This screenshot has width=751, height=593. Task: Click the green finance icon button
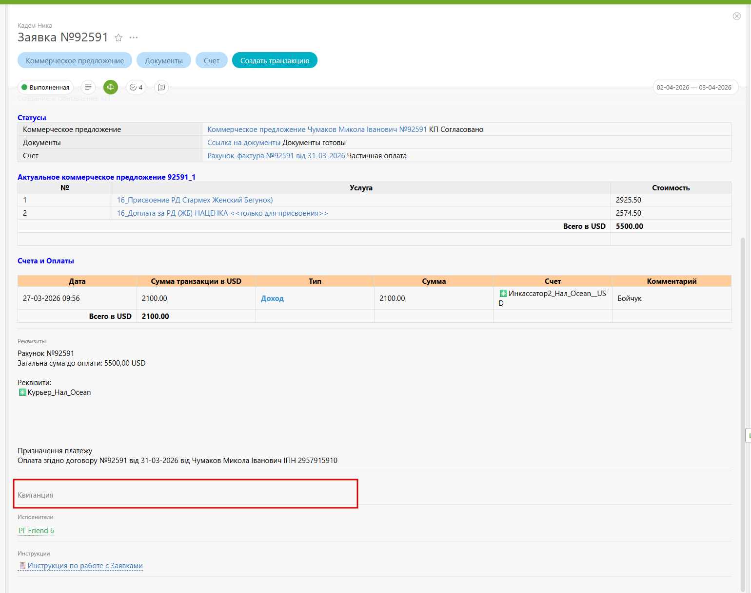pos(111,87)
